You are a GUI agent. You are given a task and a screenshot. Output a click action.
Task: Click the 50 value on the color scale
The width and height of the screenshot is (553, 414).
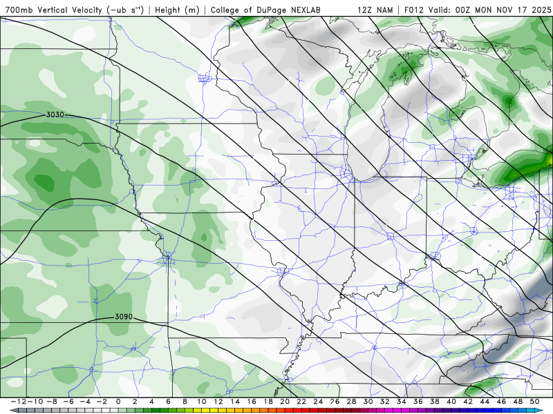534,402
